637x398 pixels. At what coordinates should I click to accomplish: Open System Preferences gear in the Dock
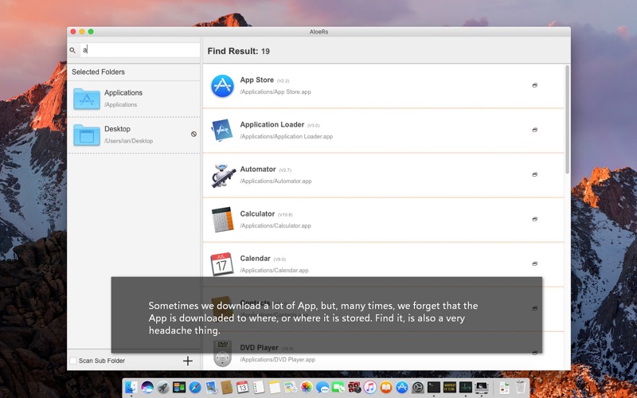click(417, 387)
